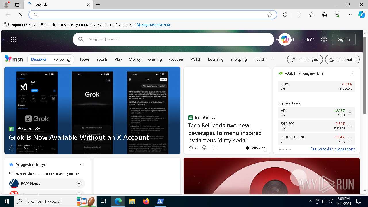Open comments on Taco Bell article
Image resolution: width=368 pixels, height=207 pixels.
pyautogui.click(x=214, y=148)
